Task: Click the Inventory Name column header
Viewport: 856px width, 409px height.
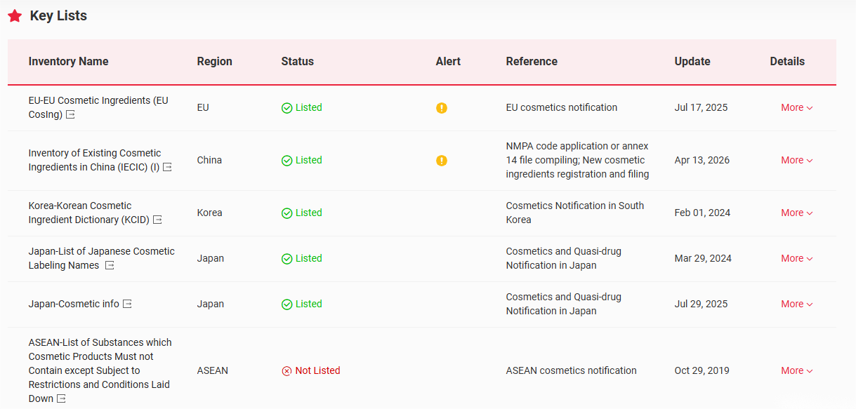Action: [68, 62]
